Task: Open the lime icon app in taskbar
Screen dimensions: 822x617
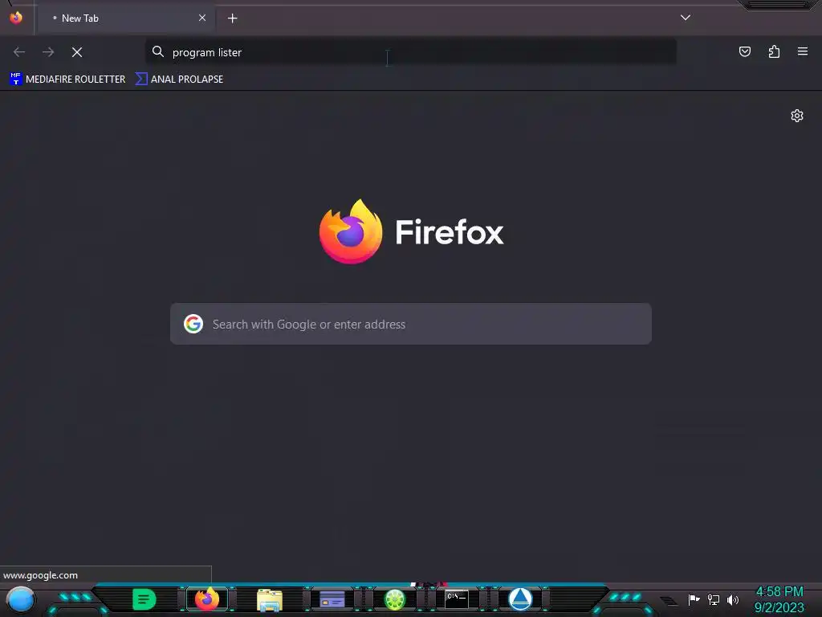Action: [395, 599]
